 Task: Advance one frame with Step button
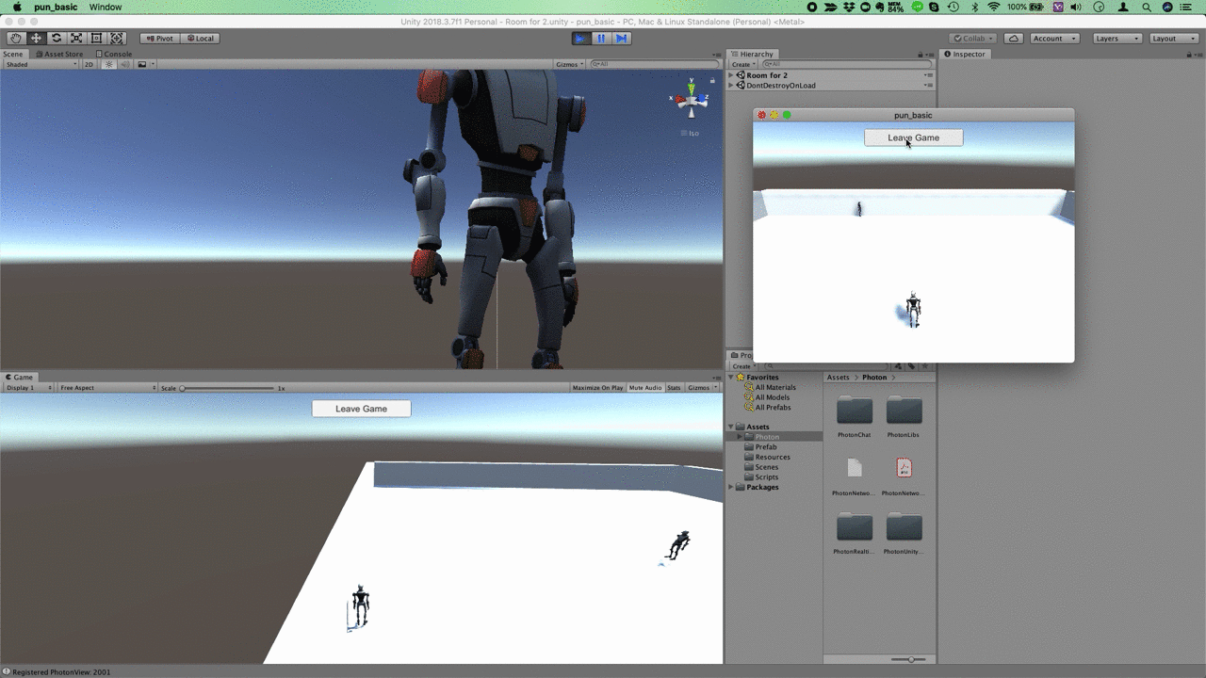(622, 39)
